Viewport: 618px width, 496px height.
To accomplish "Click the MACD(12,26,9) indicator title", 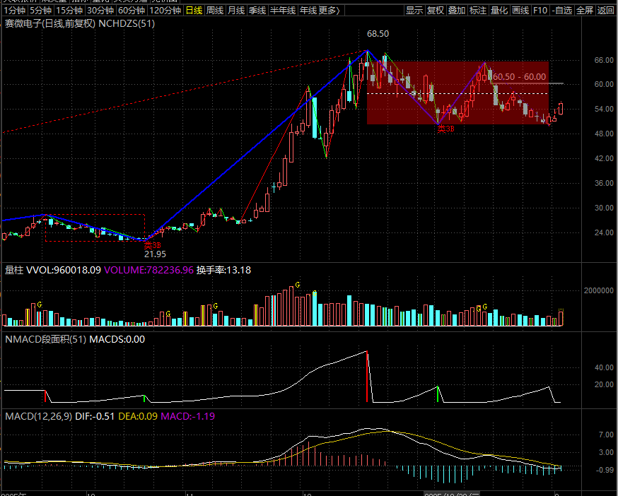I will [x=39, y=416].
